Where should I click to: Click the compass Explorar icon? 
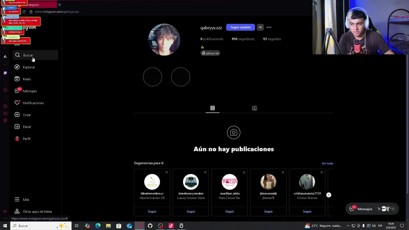point(17,67)
